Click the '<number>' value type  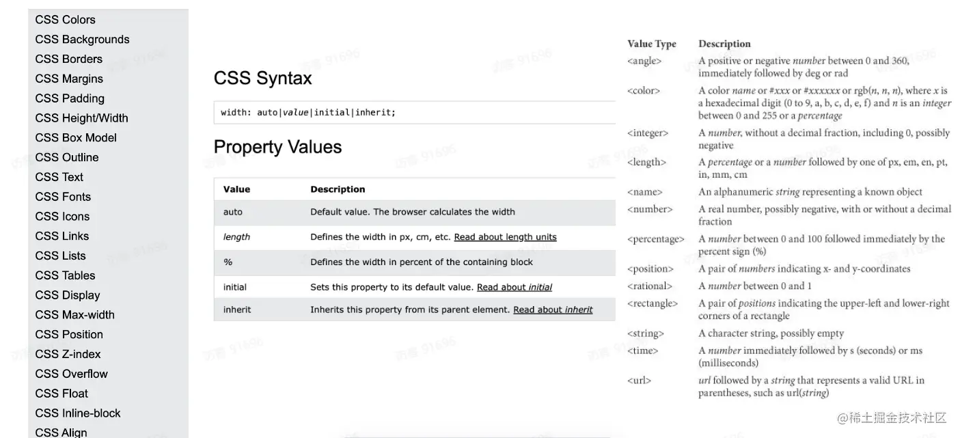(x=650, y=209)
